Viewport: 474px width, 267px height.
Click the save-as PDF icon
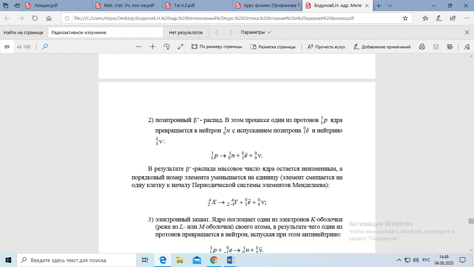(450, 47)
